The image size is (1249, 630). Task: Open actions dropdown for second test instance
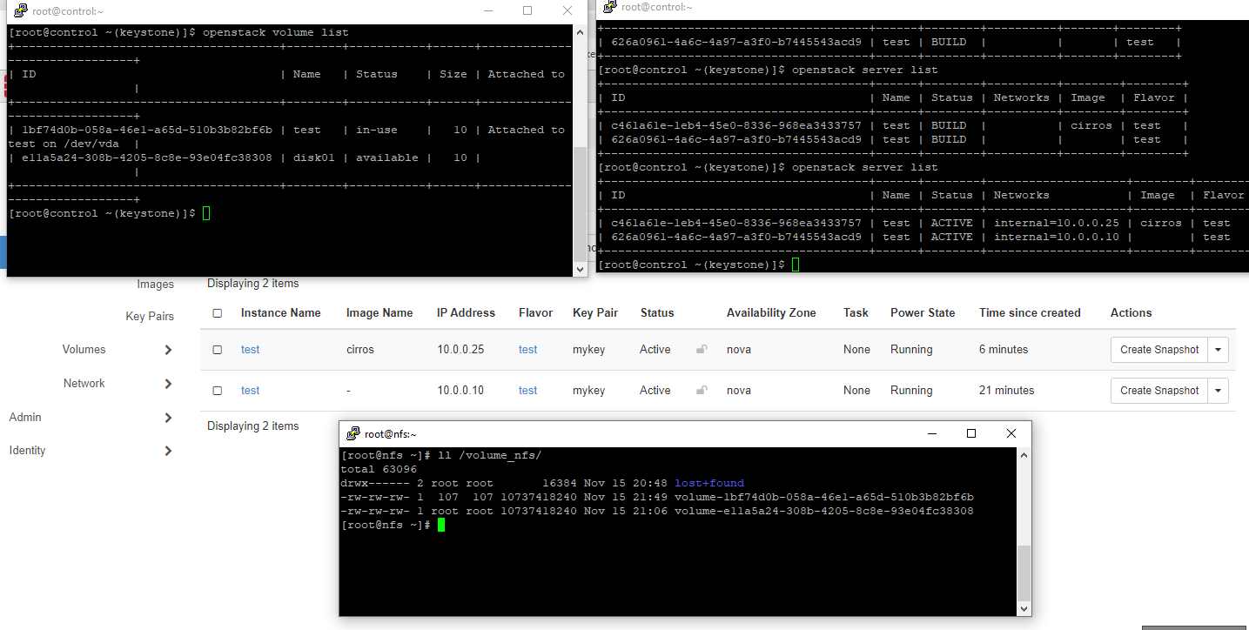(1219, 391)
